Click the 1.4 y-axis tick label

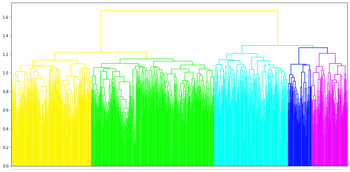tap(6, 36)
